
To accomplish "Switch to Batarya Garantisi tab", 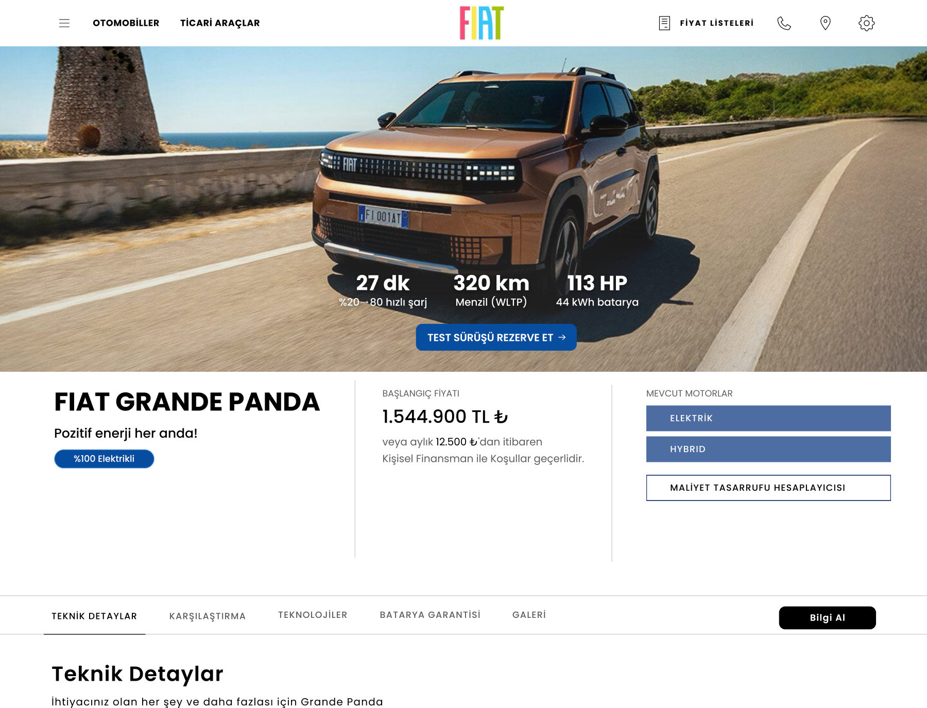I will pyautogui.click(x=430, y=615).
